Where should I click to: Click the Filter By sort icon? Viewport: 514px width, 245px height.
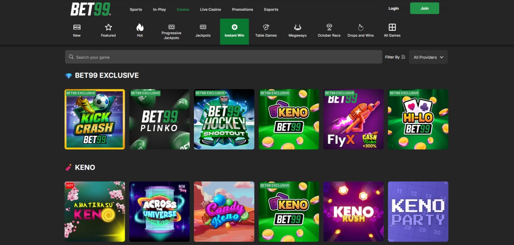click(x=403, y=57)
